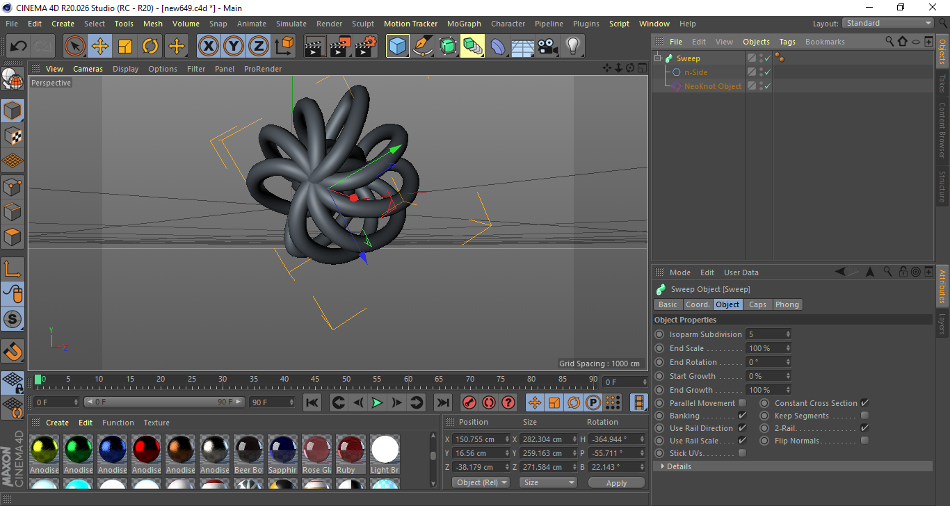Screen dimensions: 950x506
Task: Switch to the Caps tab
Action: [757, 304]
